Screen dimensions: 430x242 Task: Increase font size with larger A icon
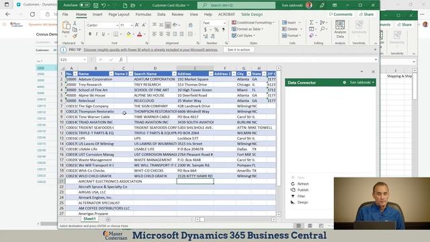[137, 25]
